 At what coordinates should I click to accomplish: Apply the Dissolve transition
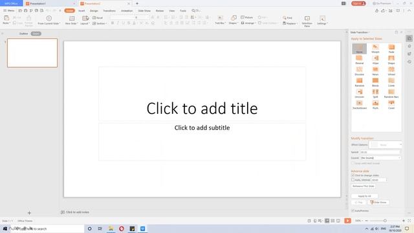click(359, 71)
